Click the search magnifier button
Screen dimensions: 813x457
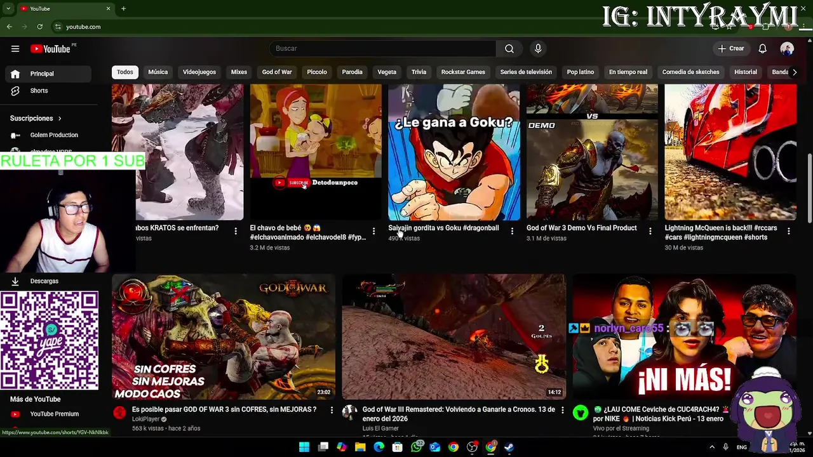509,49
